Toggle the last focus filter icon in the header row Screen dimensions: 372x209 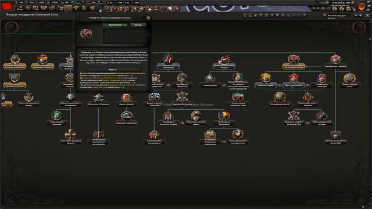[x=305, y=16]
